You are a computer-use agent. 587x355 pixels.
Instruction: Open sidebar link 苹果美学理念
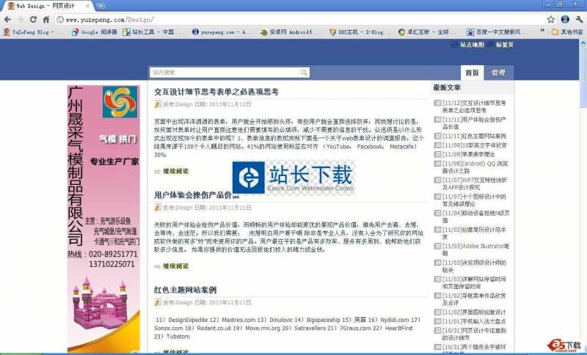coord(470,154)
